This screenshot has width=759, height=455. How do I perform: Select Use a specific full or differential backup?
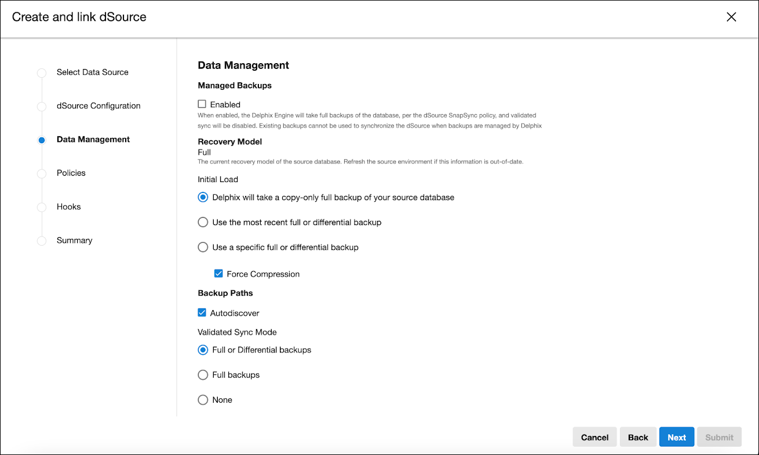pos(203,247)
